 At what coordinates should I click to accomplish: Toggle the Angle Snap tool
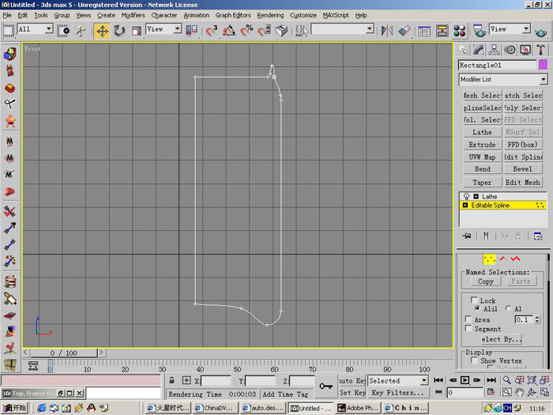click(x=229, y=31)
